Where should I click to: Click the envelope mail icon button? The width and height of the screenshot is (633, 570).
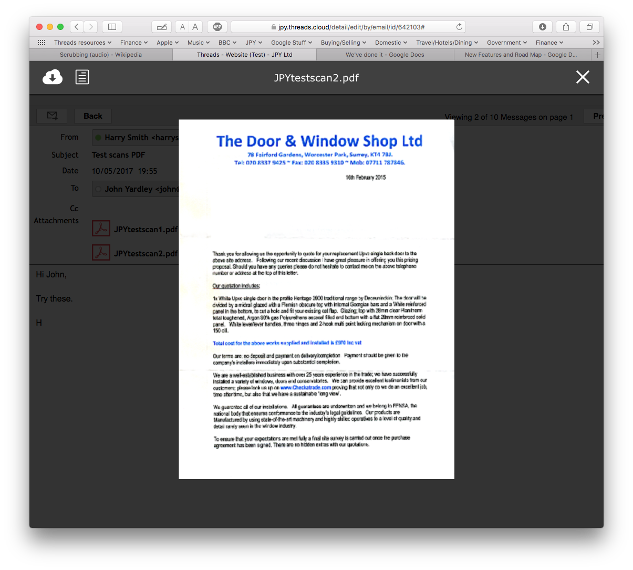pyautogui.click(x=51, y=116)
